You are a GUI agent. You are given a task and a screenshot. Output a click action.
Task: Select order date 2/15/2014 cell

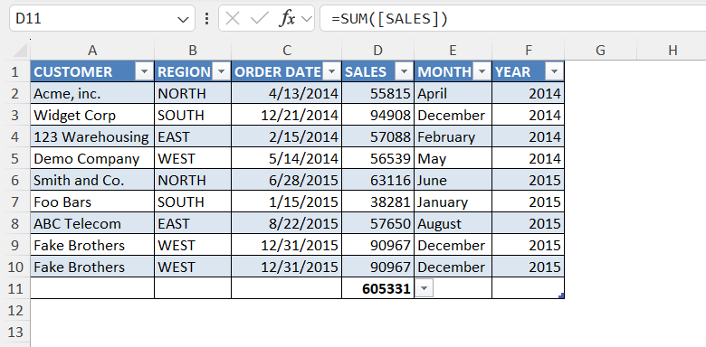(x=287, y=136)
